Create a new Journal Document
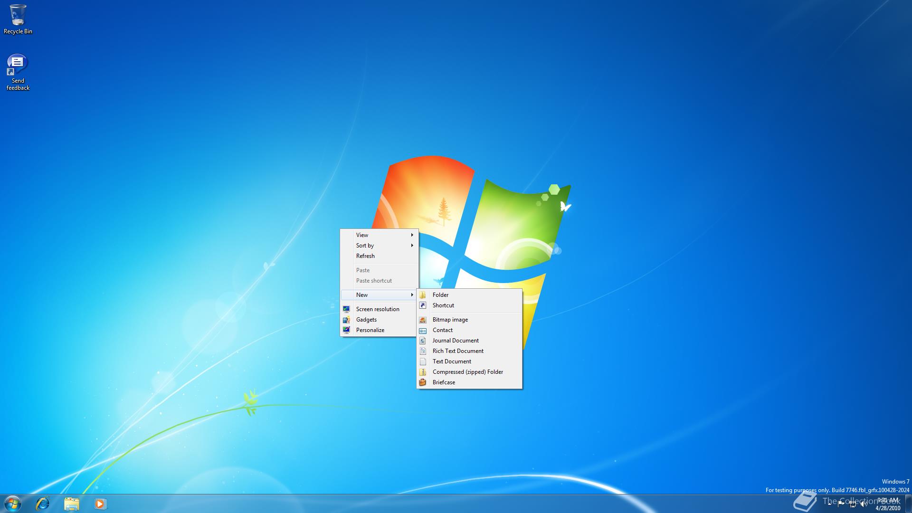 [x=469, y=341]
